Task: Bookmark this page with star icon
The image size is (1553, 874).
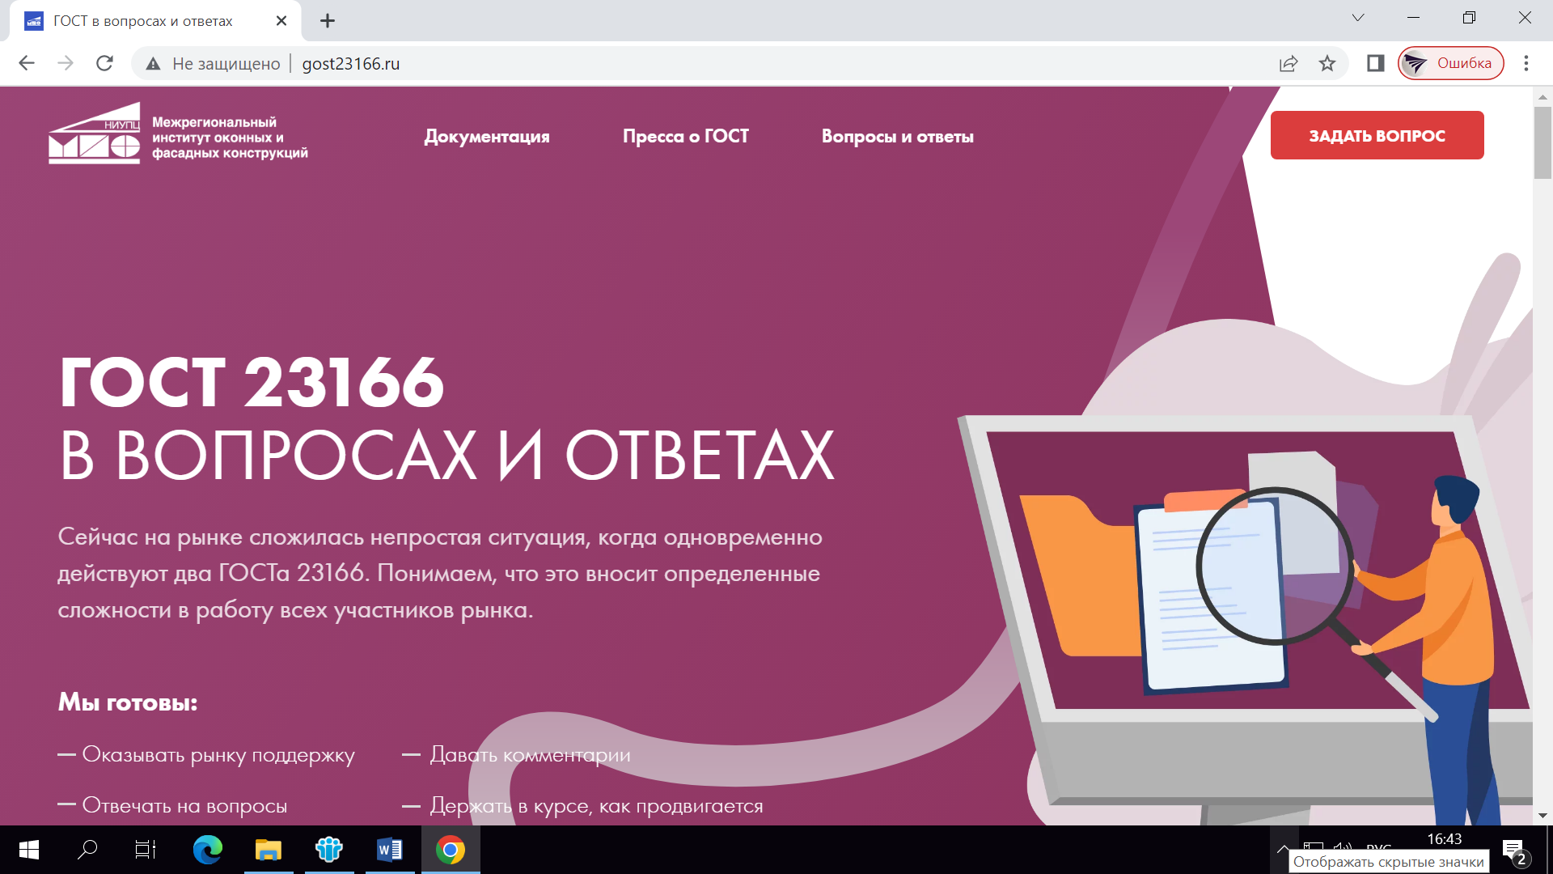Action: pyautogui.click(x=1327, y=63)
